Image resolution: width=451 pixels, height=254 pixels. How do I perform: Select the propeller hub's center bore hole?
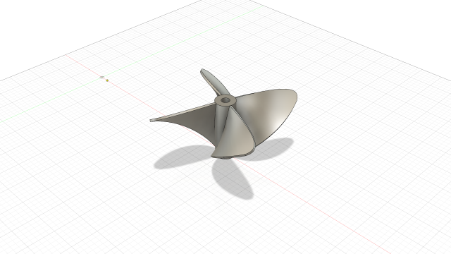(225, 100)
